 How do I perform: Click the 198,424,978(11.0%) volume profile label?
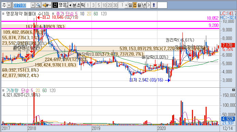tap(55, 65)
